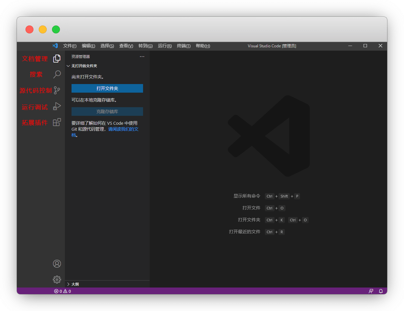Click the 克隆存储库 button
404x311 pixels.
click(107, 111)
